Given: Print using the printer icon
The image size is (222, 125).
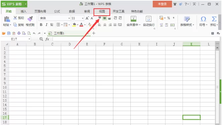Looking at the screenshot, I should click(19, 33).
